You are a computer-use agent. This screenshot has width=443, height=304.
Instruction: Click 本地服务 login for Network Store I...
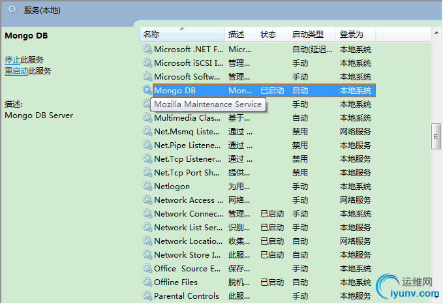[x=355, y=254]
